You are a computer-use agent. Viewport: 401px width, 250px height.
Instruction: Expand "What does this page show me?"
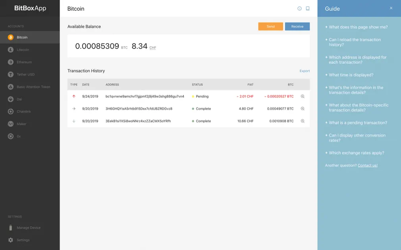[x=358, y=27]
